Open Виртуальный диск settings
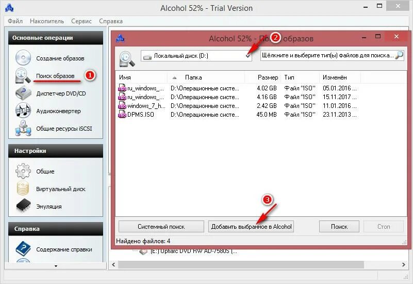This screenshot has height=284, width=413. coord(61,189)
